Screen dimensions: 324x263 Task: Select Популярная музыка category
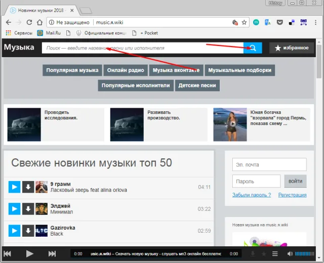point(72,70)
